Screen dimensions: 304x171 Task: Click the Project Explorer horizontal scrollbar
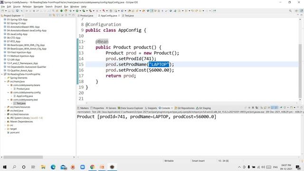[x=23, y=157]
